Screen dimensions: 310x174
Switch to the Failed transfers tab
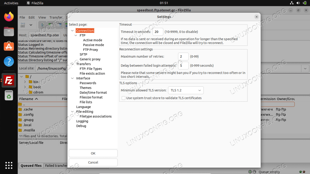pyautogui.click(x=56, y=166)
